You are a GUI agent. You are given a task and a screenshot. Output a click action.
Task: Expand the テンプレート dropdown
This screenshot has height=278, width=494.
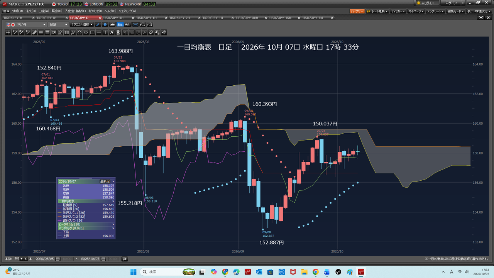[436, 11]
